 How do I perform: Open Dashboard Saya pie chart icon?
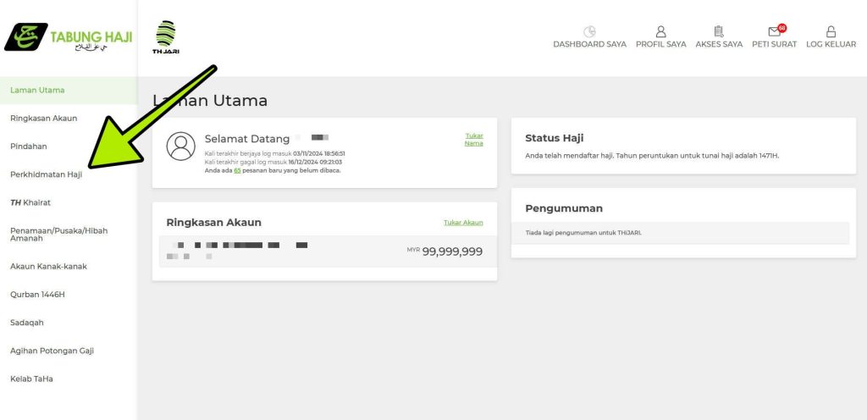(x=589, y=31)
